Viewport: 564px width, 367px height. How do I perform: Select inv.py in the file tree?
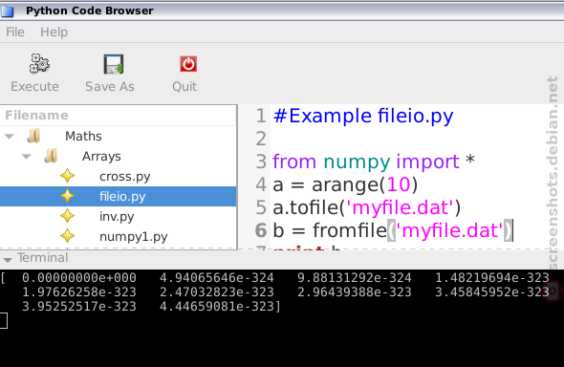click(x=117, y=217)
